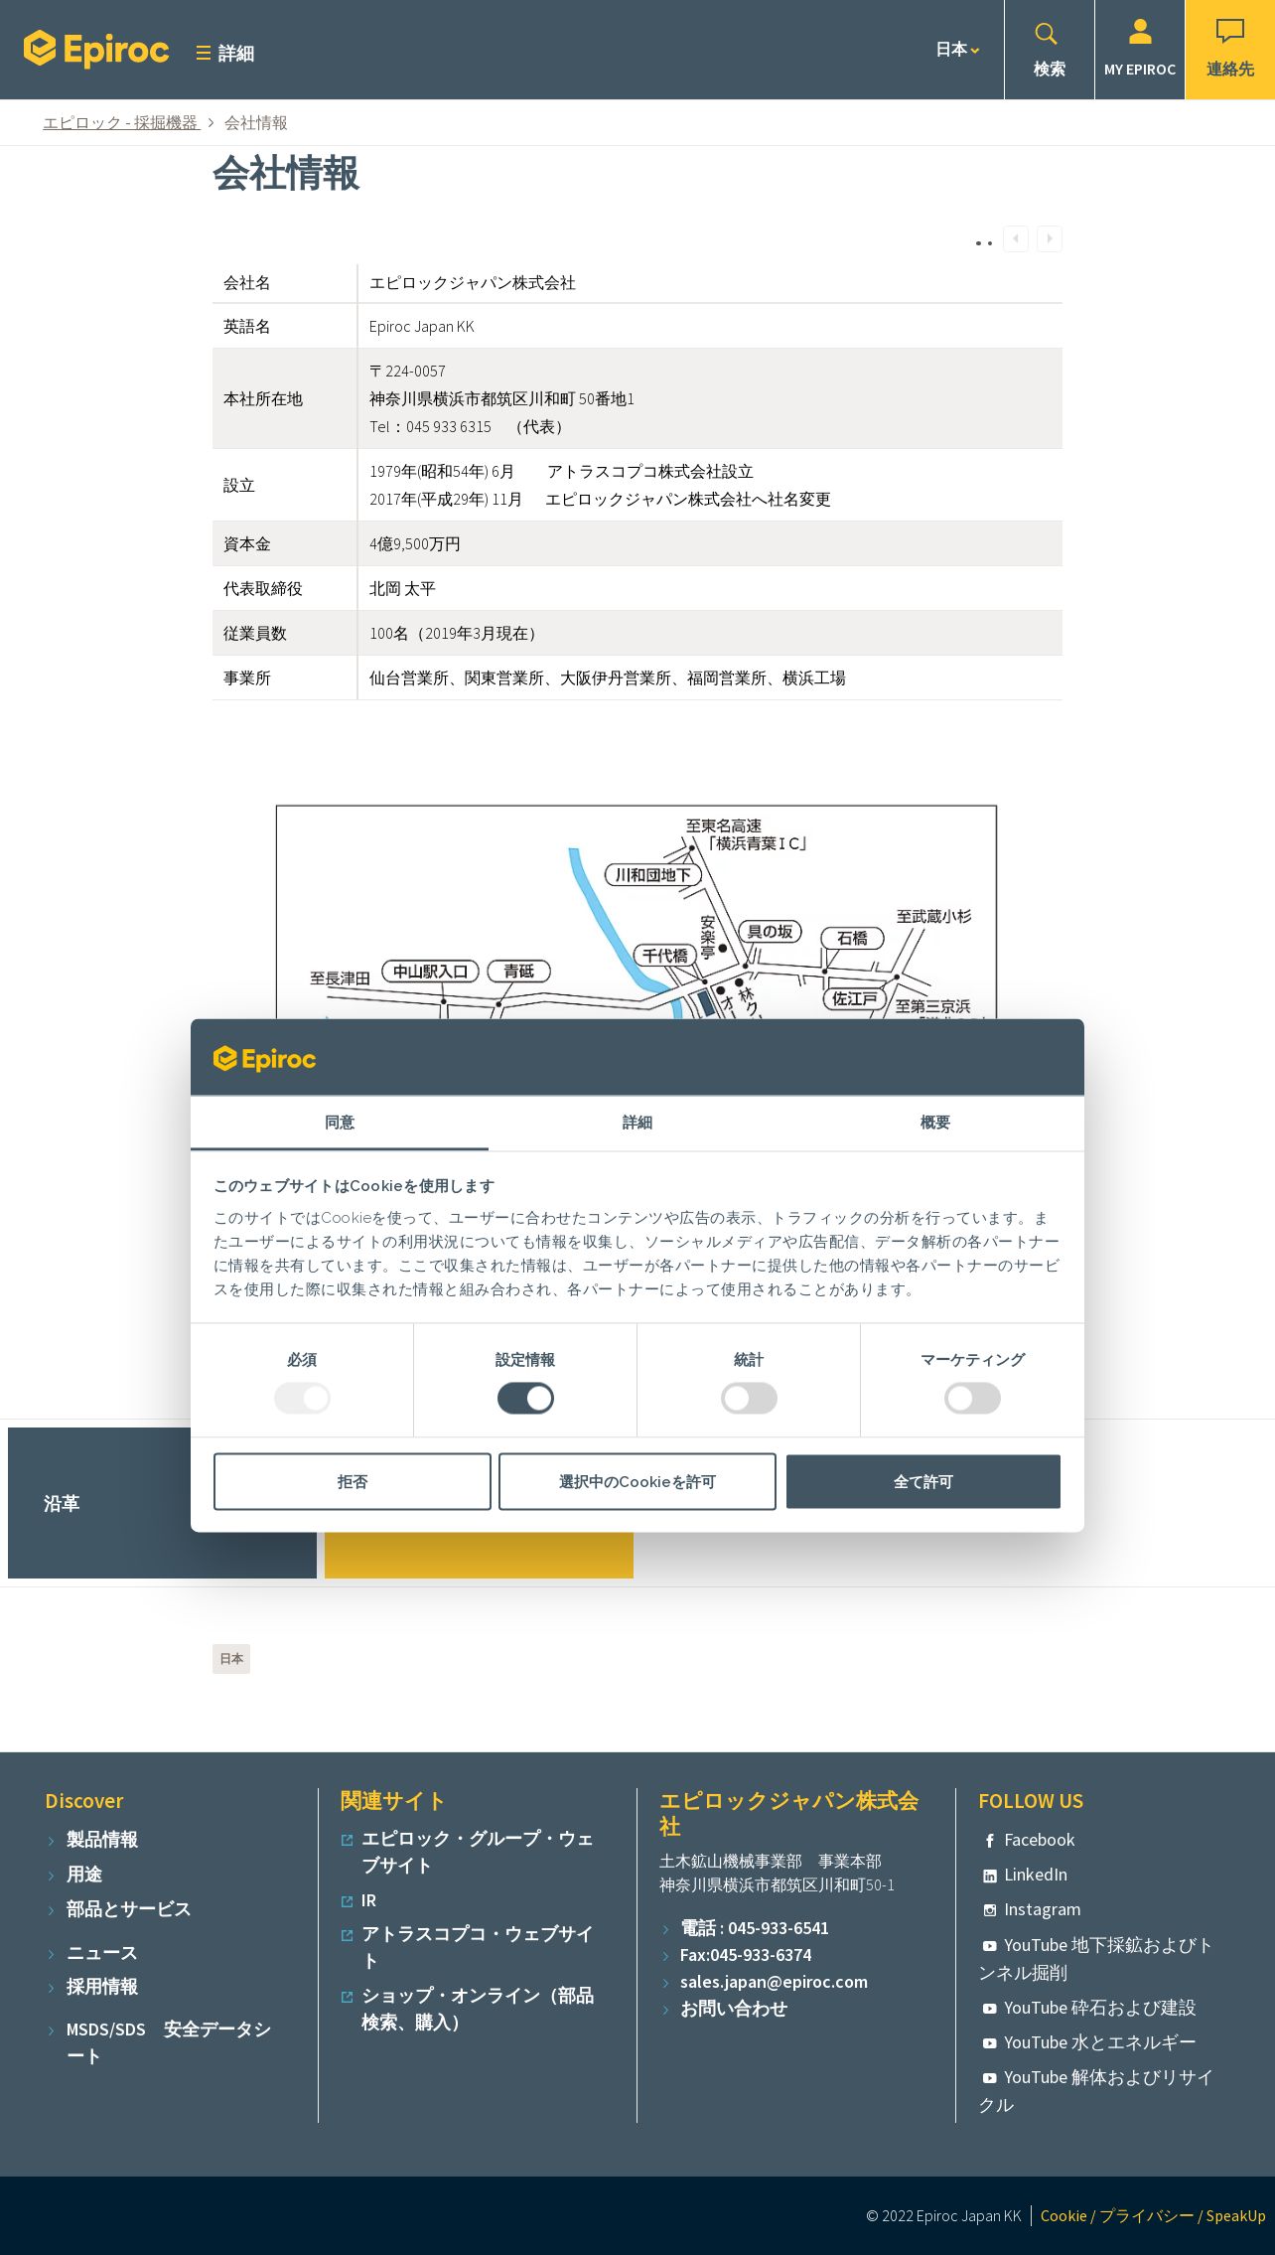Click YouTube icon for 水とエネルギー
Screen dimensions: 1275x2255
click(x=989, y=2043)
